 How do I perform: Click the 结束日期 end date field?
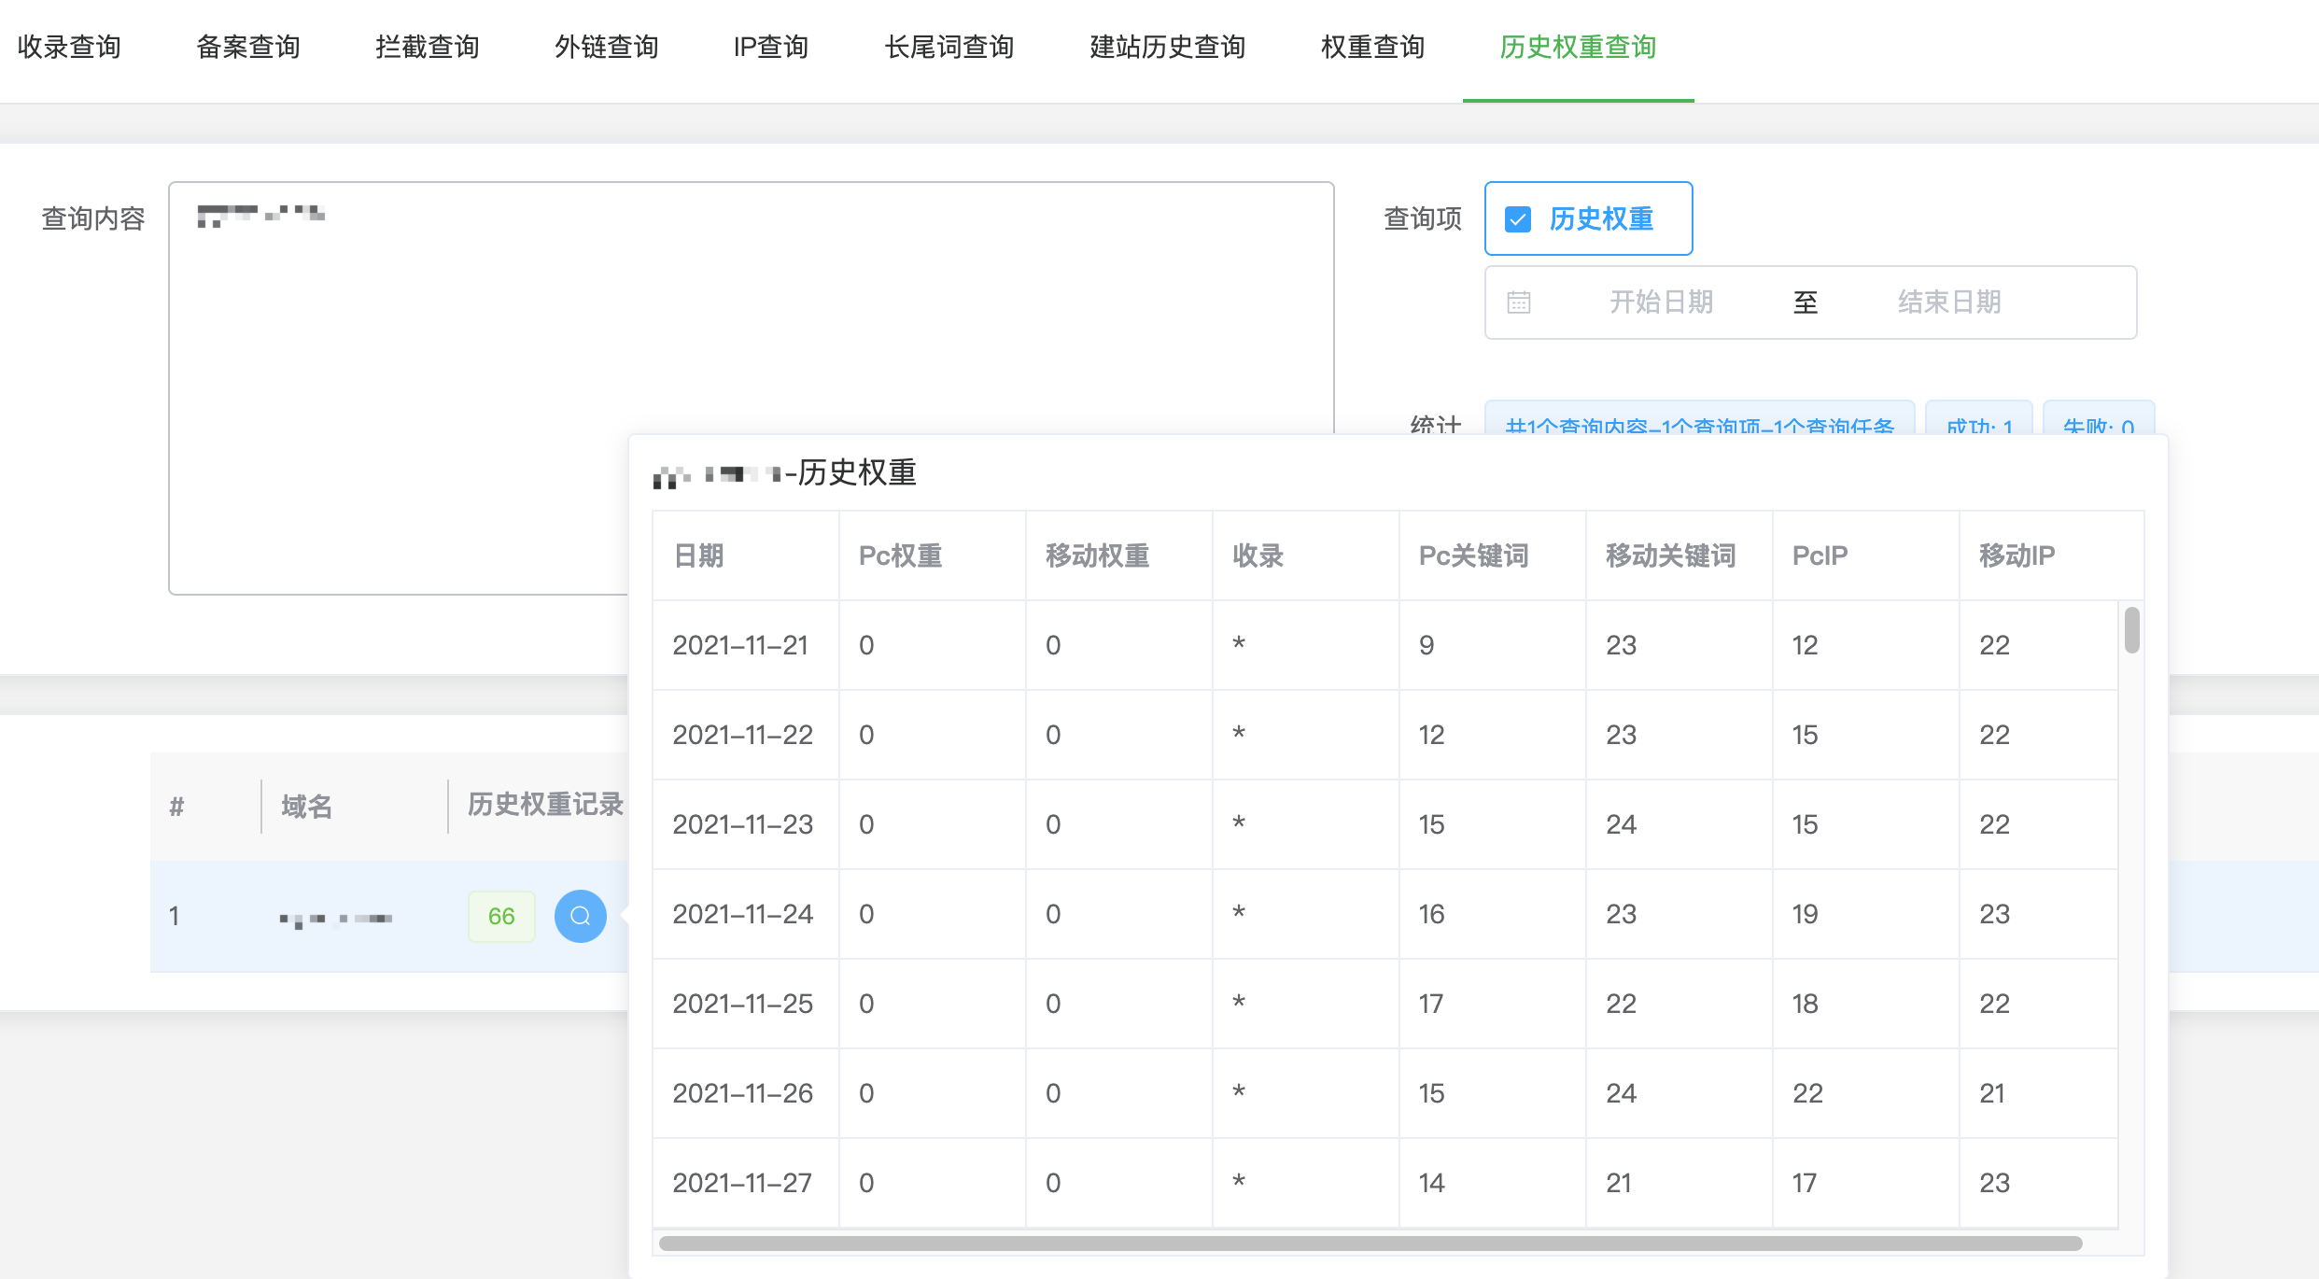(1949, 302)
